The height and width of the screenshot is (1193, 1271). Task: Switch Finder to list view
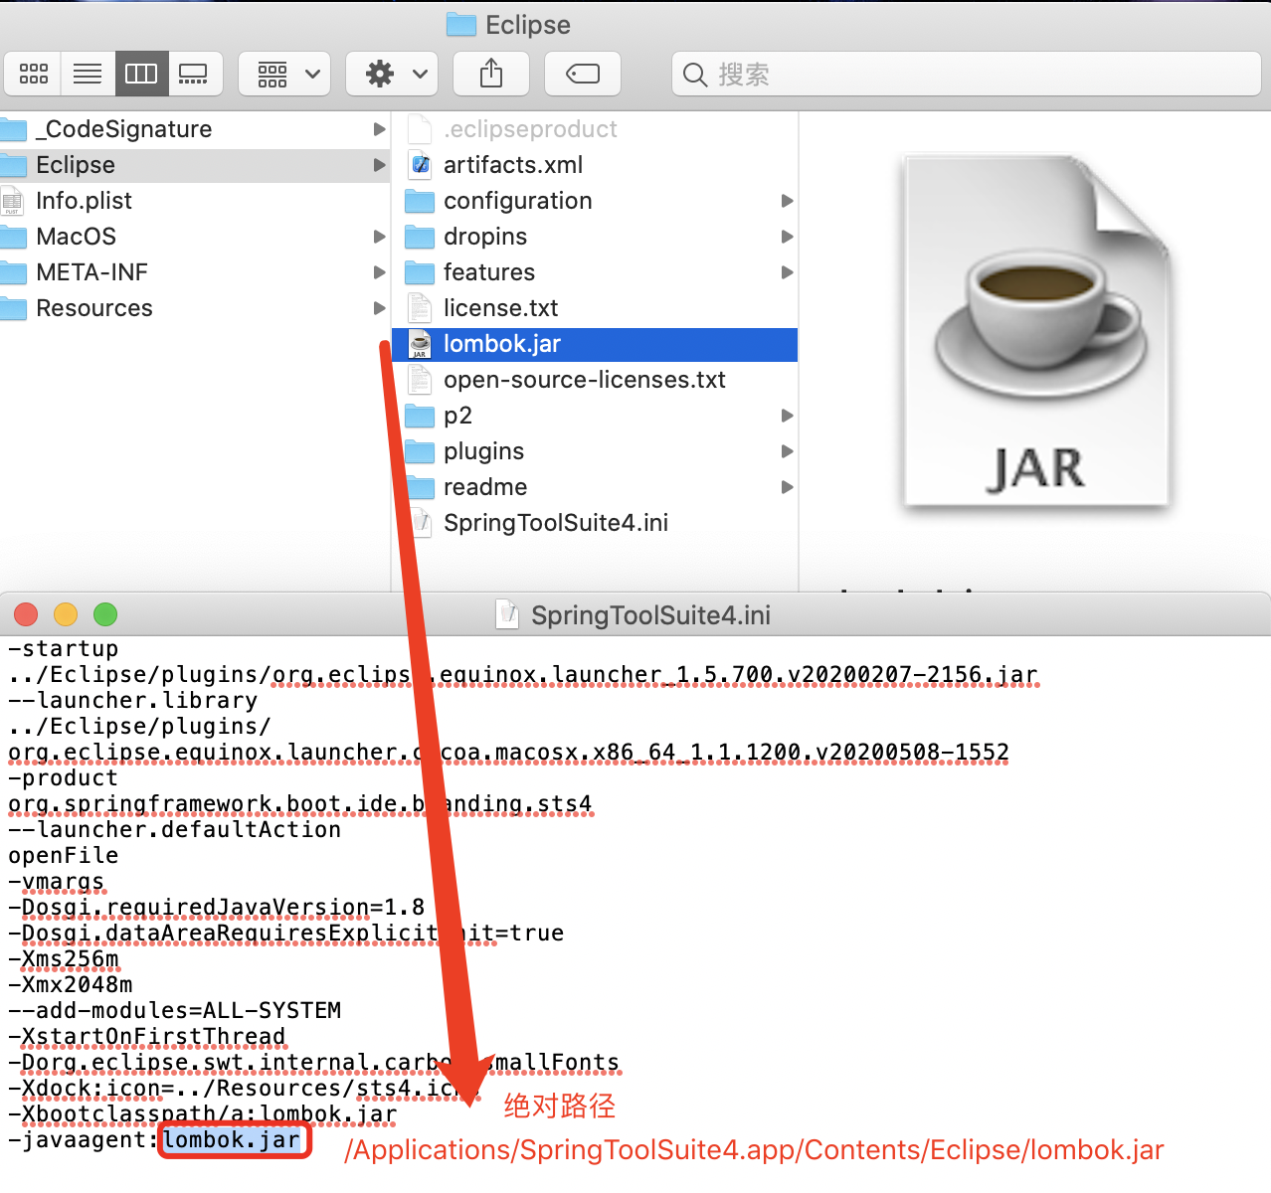[88, 74]
